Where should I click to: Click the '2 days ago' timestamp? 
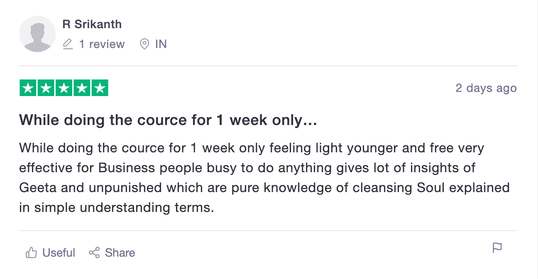[486, 88]
